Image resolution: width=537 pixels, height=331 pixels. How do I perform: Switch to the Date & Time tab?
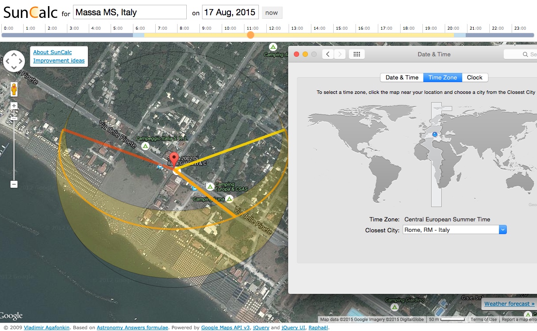[x=402, y=77]
